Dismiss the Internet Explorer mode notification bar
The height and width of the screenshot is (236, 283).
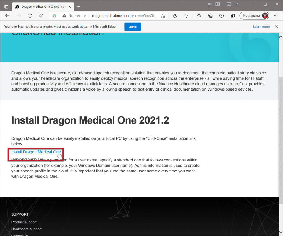tap(277, 27)
